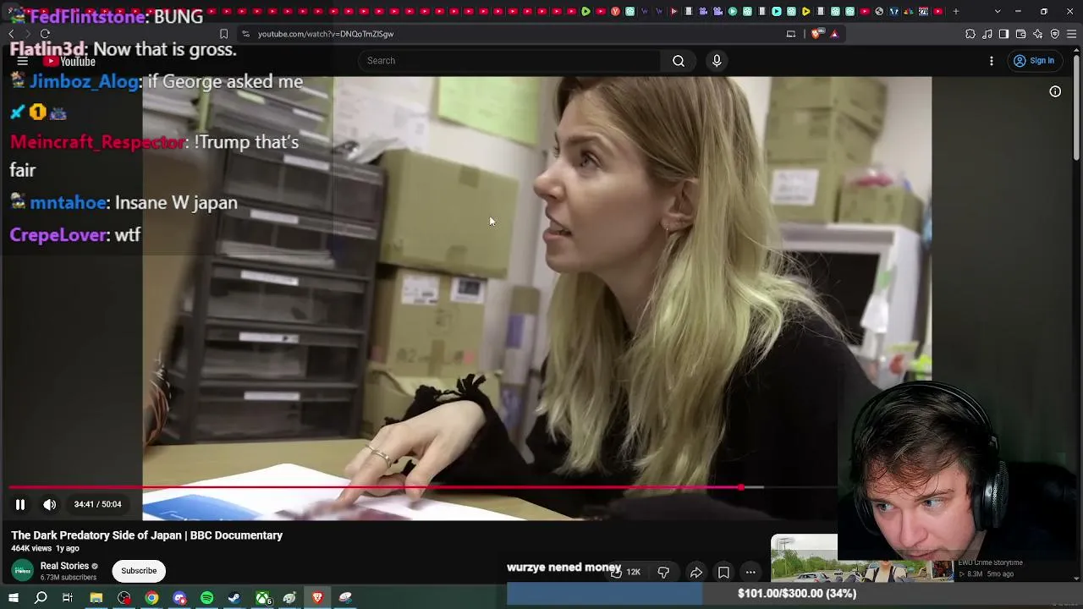Switch to the orange Y Combinator tab
Screen dimensions: 1083x609
(x=615, y=12)
